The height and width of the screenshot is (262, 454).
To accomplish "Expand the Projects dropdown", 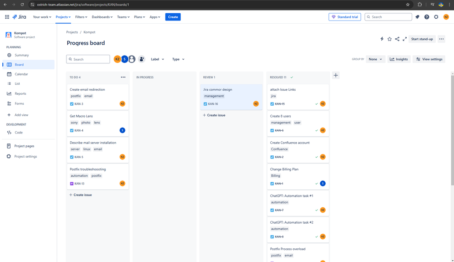I will [63, 17].
